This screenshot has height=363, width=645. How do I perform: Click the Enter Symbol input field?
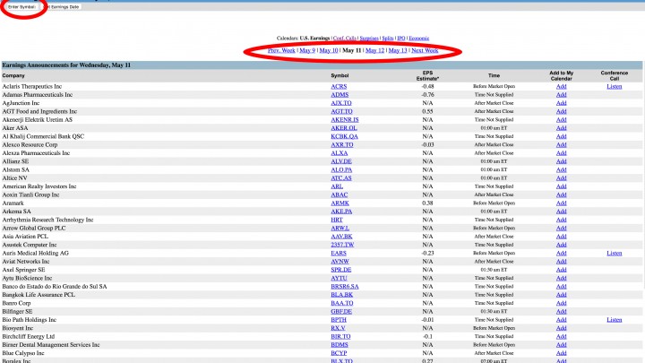(21, 7)
